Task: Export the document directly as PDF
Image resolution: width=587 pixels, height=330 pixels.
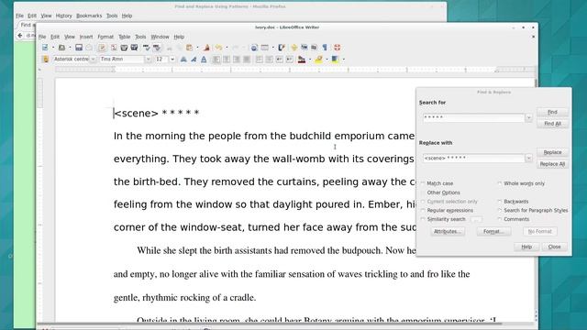Action: click(x=114, y=48)
